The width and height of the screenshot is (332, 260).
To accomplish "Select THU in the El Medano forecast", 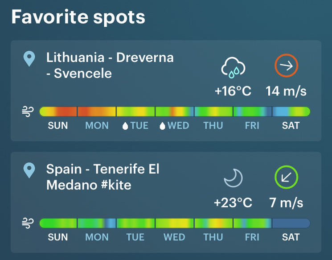I will click(213, 237).
